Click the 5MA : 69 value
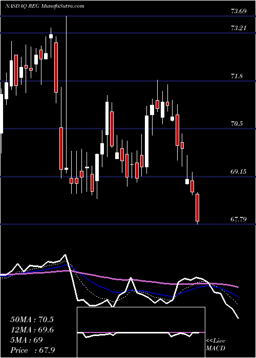 pyautogui.click(x=27, y=340)
